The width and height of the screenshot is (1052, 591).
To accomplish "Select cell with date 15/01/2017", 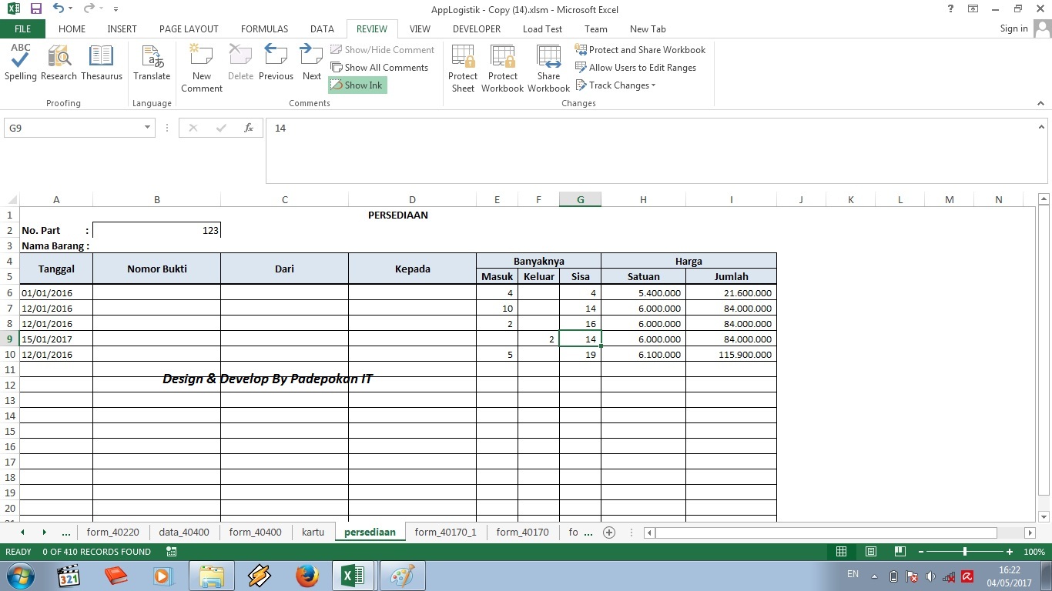I will click(x=56, y=339).
